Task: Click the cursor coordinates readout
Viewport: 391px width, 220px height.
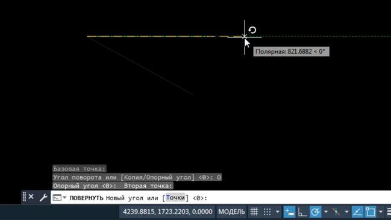Action: (167, 212)
